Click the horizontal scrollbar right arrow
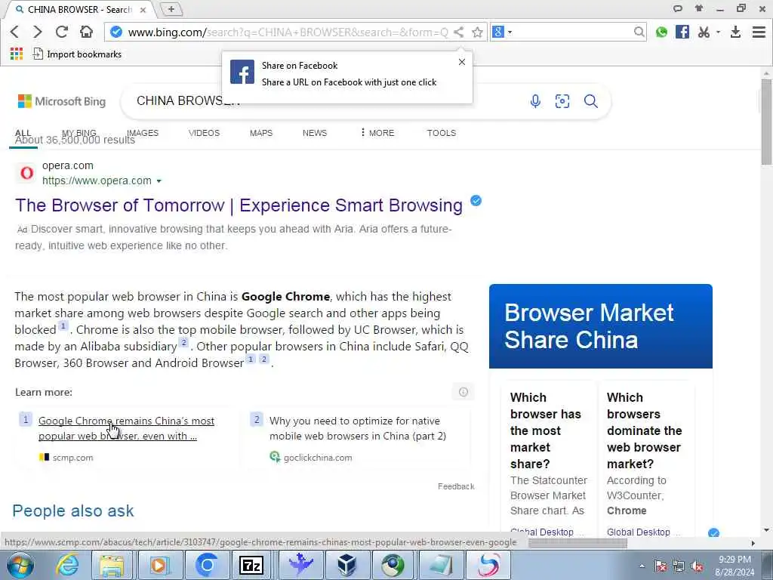The image size is (773, 580). point(753,543)
